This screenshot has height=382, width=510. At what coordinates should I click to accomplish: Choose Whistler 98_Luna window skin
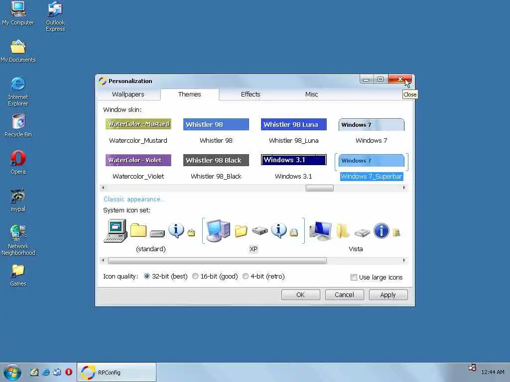294,131
